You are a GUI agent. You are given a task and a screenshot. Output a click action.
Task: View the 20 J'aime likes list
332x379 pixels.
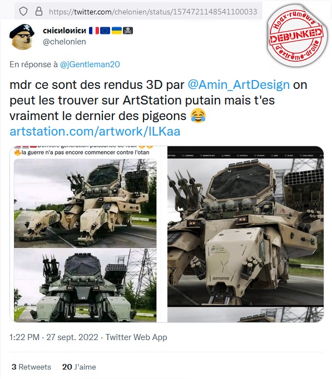point(79,367)
